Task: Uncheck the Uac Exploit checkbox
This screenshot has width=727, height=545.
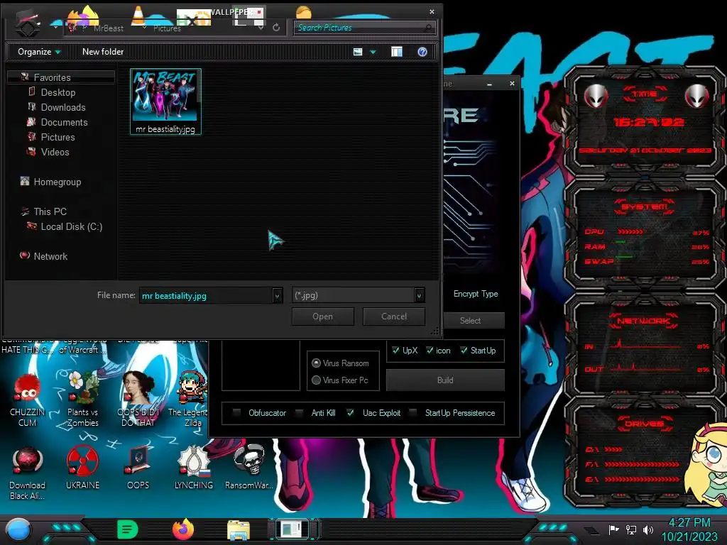Action: pyautogui.click(x=351, y=412)
